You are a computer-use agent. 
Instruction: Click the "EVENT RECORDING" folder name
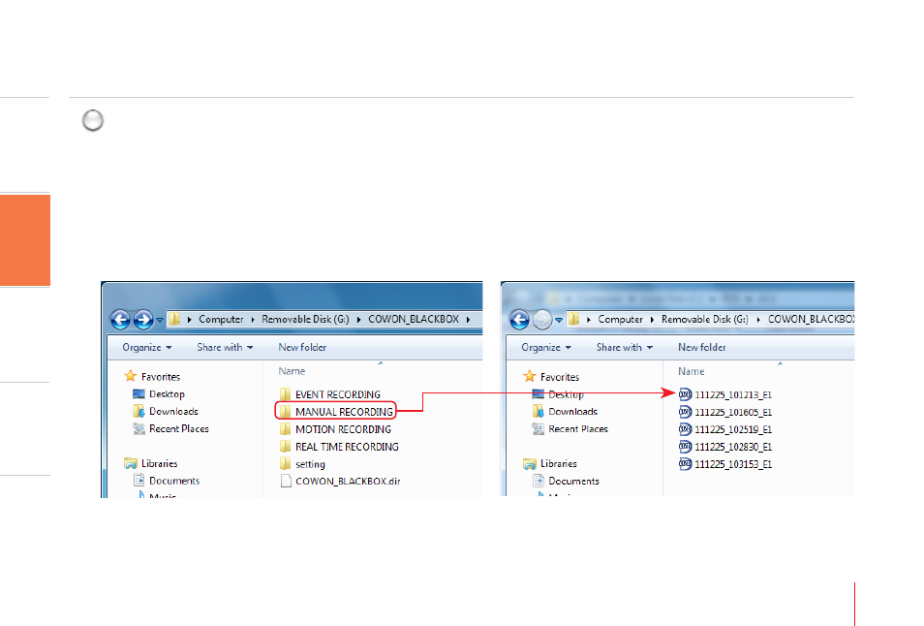pos(338,394)
